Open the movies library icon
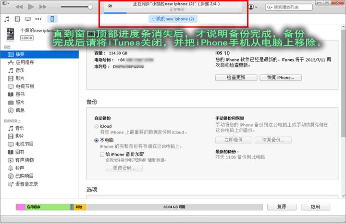 click(x=17, y=19)
